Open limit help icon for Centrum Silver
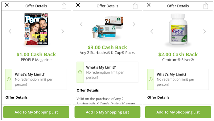The image size is (214, 121). 150,79
